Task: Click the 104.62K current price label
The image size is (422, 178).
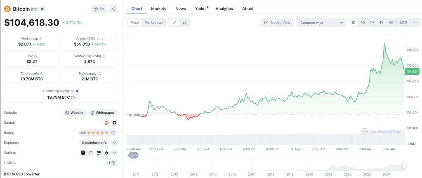Action: click(x=412, y=72)
